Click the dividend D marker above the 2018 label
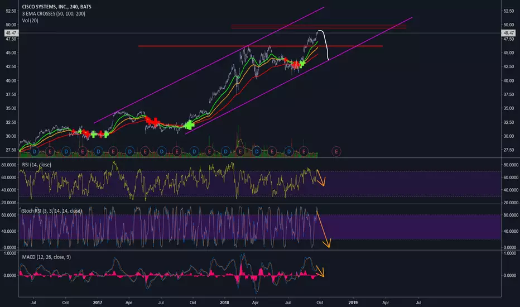Viewport: 520px width, 307px height. pyautogui.click(x=225, y=152)
